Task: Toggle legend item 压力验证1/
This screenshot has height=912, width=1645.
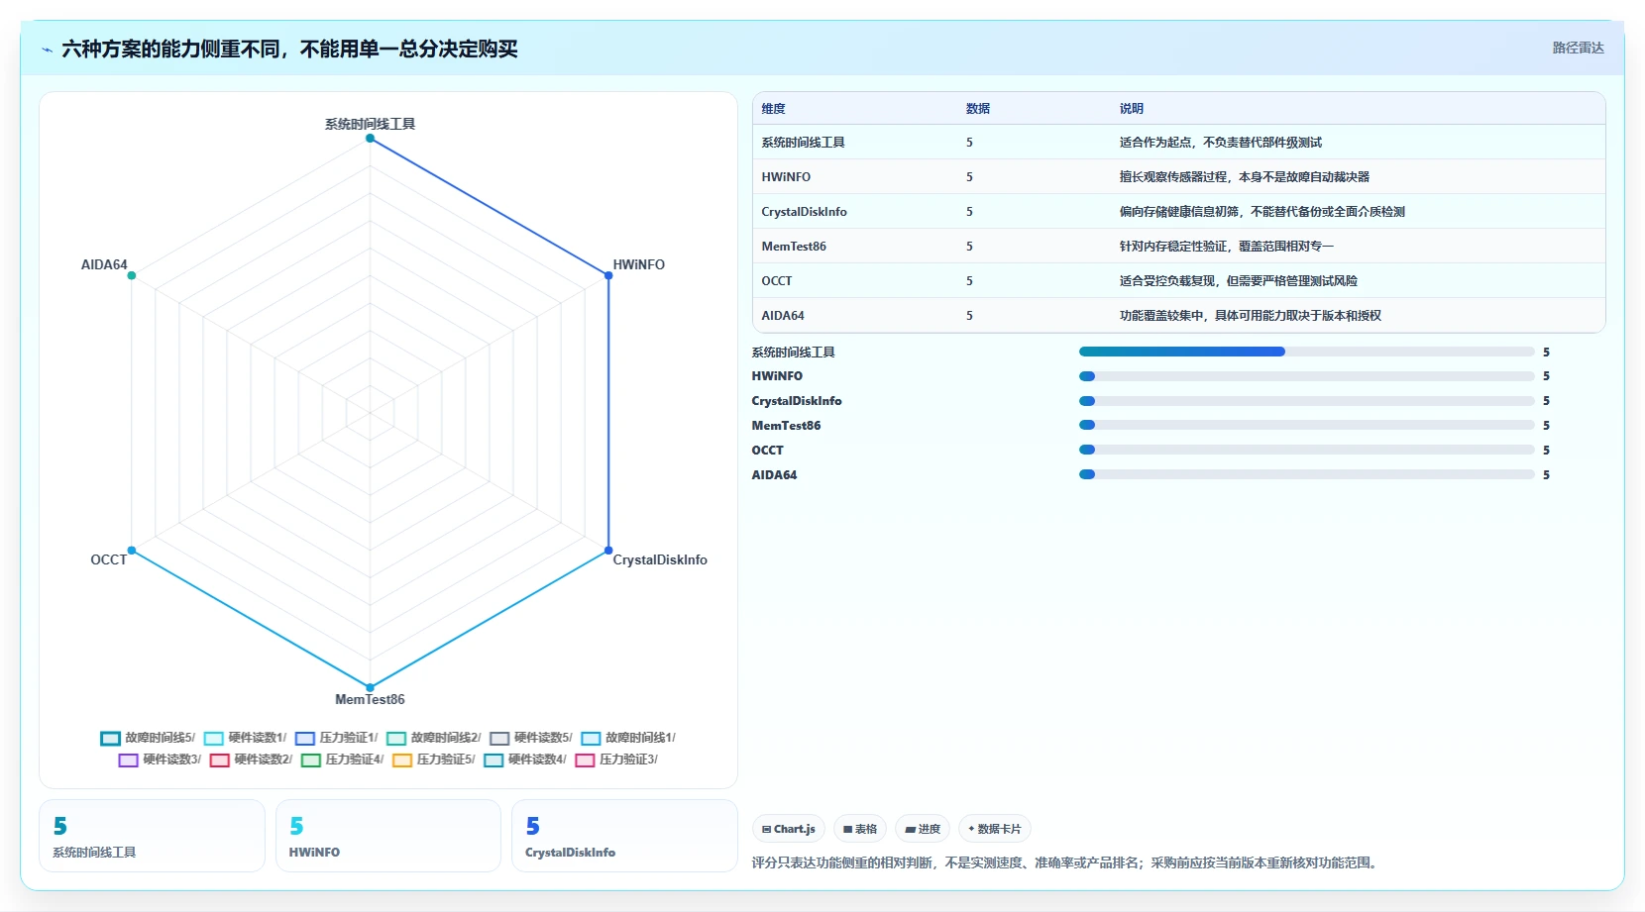Action: (x=336, y=738)
